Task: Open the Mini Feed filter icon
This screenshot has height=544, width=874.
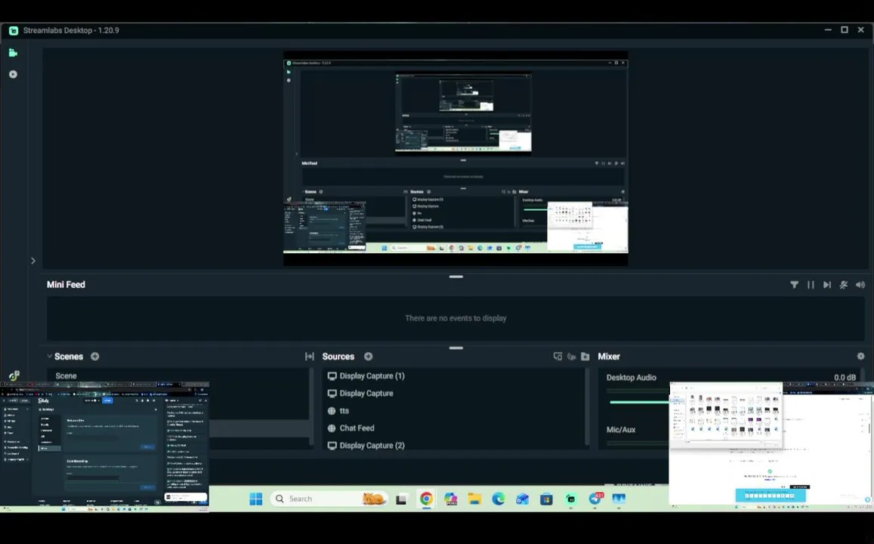Action: [794, 285]
